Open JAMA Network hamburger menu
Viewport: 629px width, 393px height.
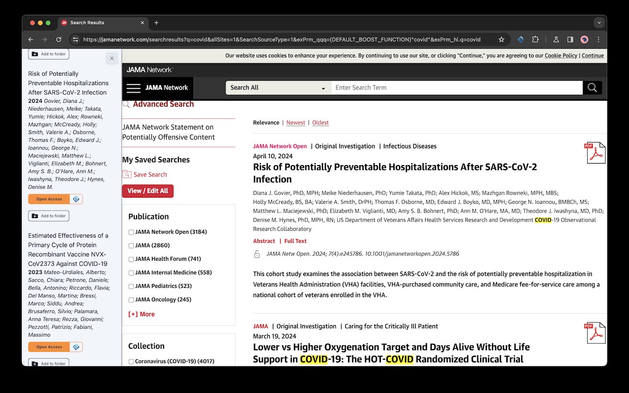pos(133,88)
